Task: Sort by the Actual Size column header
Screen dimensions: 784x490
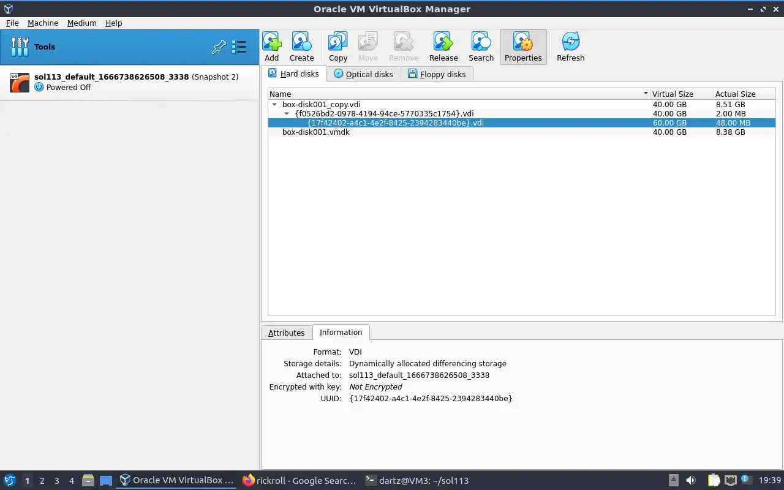Action: [744, 94]
